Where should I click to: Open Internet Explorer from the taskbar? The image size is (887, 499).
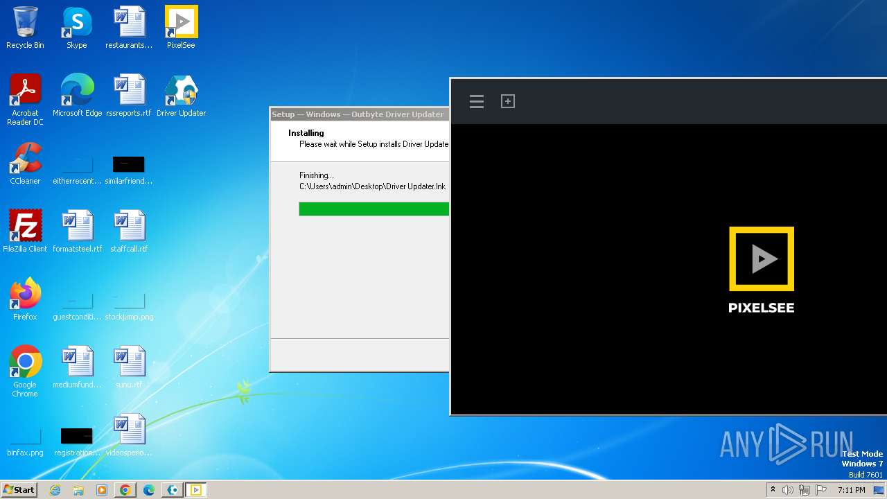click(55, 490)
